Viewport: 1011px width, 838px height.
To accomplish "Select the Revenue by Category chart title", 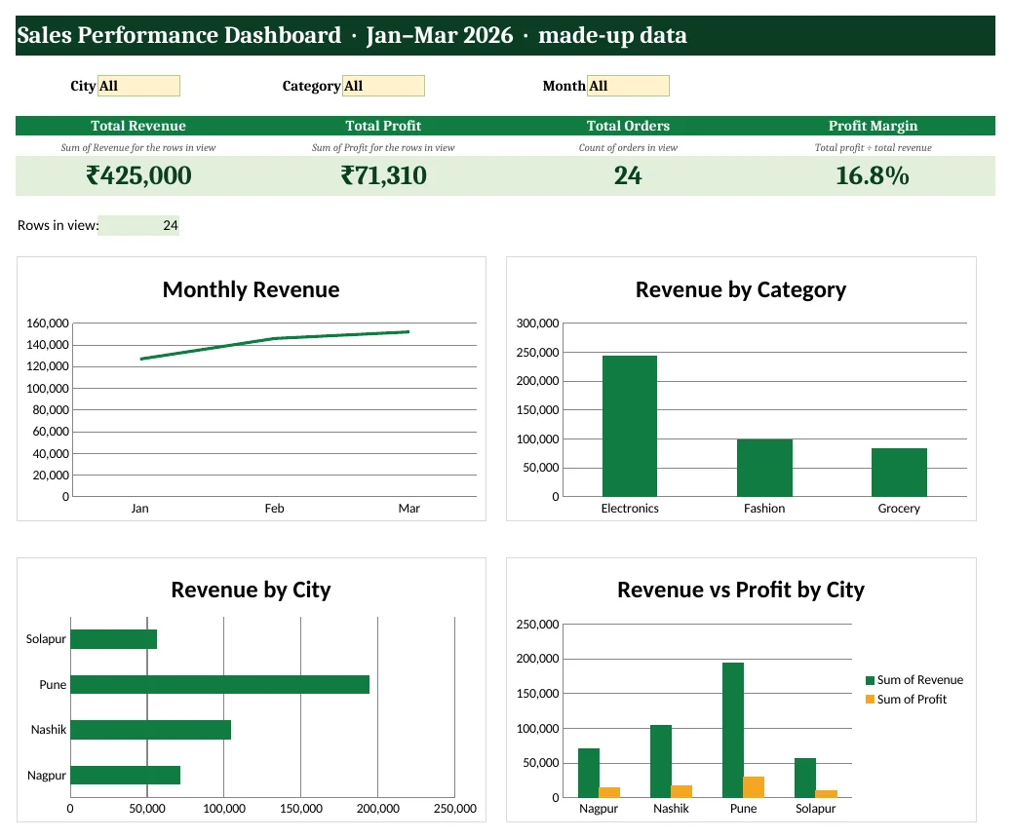I will click(741, 289).
